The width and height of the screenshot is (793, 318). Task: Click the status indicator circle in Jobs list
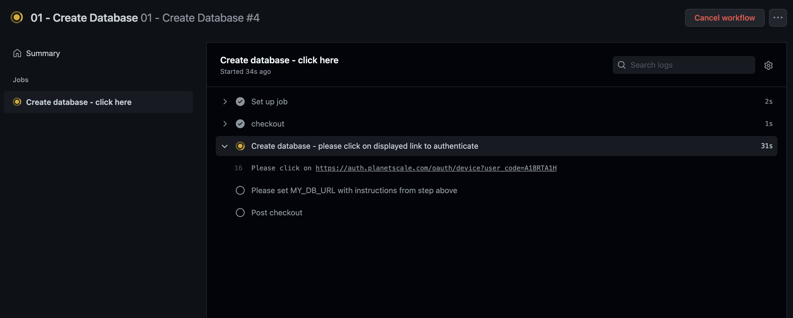[x=17, y=102]
